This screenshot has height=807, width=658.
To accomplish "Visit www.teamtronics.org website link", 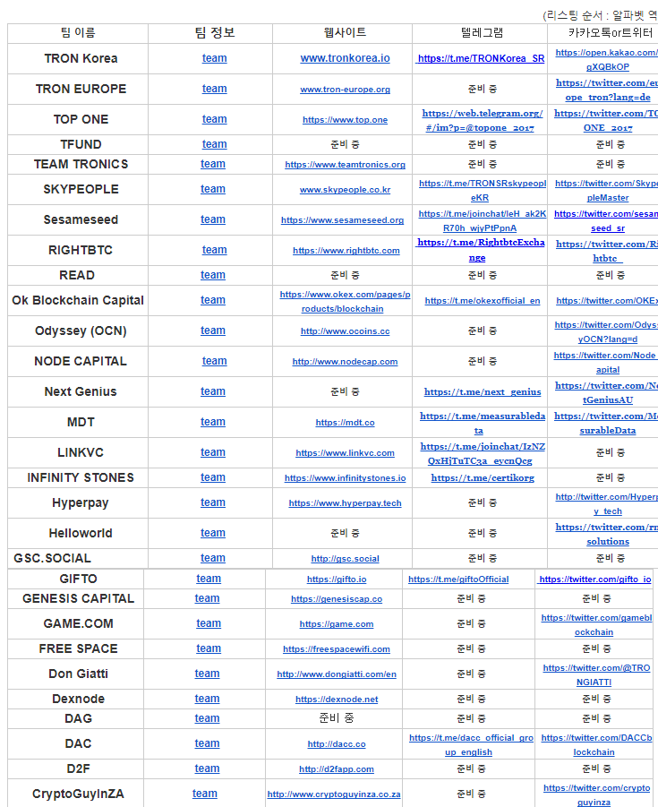I will pos(346,164).
